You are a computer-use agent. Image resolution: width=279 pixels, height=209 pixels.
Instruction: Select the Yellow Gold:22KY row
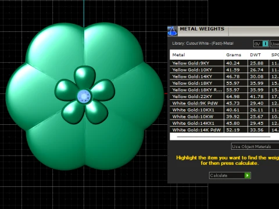tap(224, 96)
